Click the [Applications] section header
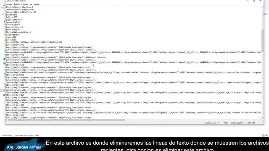This screenshot has width=269, height=151. pyautogui.click(x=14, y=20)
